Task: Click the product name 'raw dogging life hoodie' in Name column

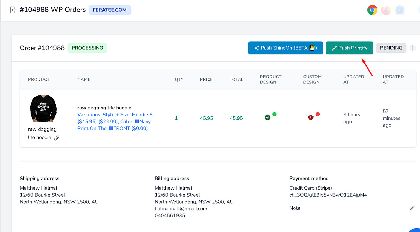Action: click(104, 108)
